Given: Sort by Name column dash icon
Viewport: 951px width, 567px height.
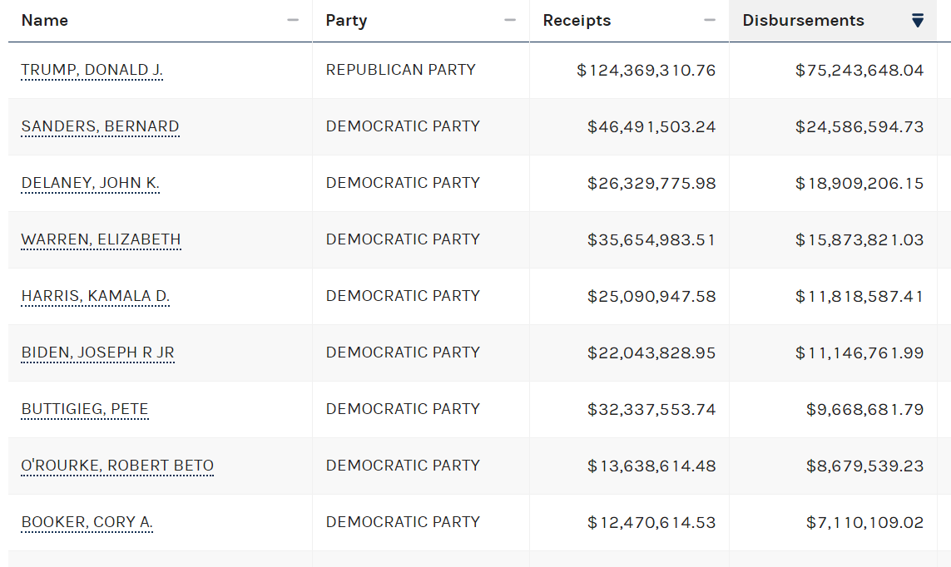Looking at the screenshot, I should pos(293,21).
